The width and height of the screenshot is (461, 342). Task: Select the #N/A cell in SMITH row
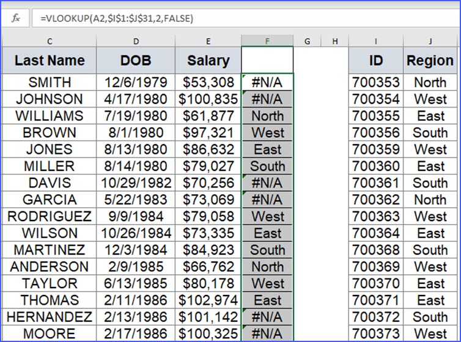pyautogui.click(x=267, y=82)
